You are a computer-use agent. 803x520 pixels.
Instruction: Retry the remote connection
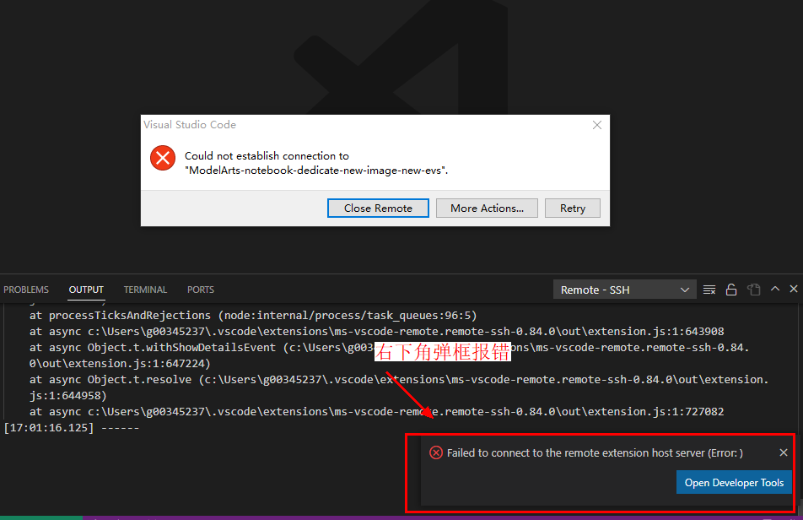click(573, 208)
